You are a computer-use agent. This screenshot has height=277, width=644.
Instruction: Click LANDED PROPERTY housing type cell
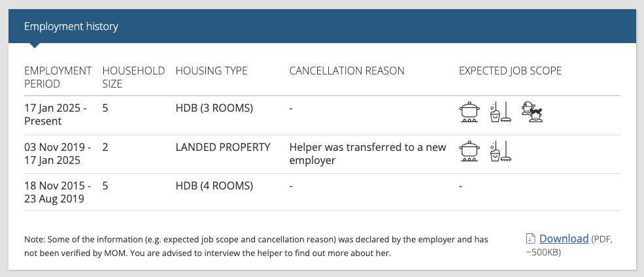click(x=223, y=148)
